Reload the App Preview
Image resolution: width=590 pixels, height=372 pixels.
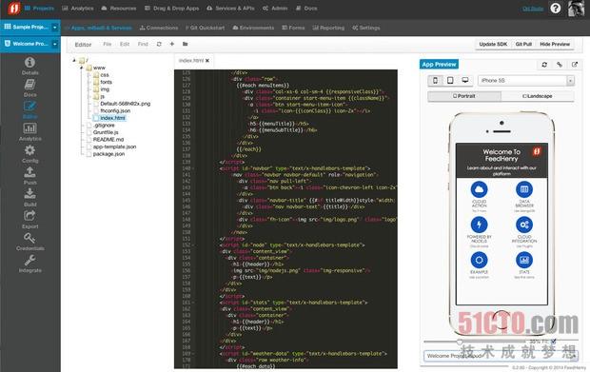point(544,65)
